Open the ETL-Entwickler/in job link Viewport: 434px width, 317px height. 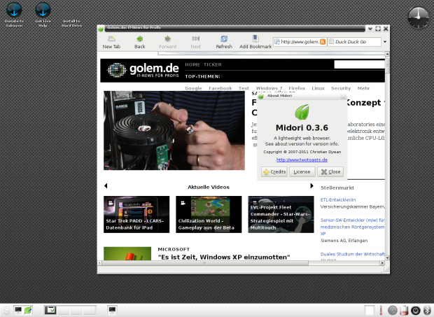click(338, 199)
